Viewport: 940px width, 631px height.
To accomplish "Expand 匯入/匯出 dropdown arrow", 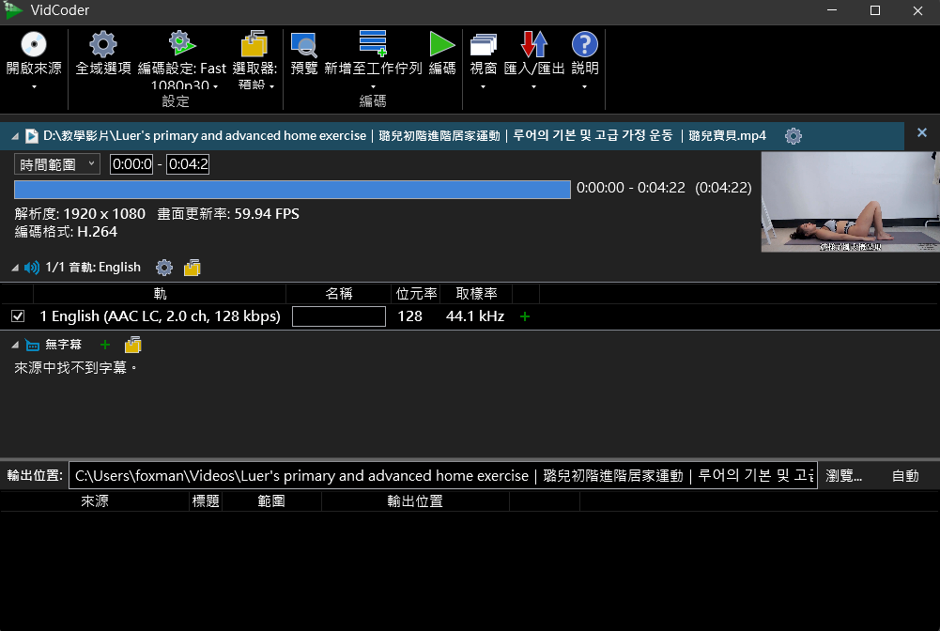I will [533, 87].
